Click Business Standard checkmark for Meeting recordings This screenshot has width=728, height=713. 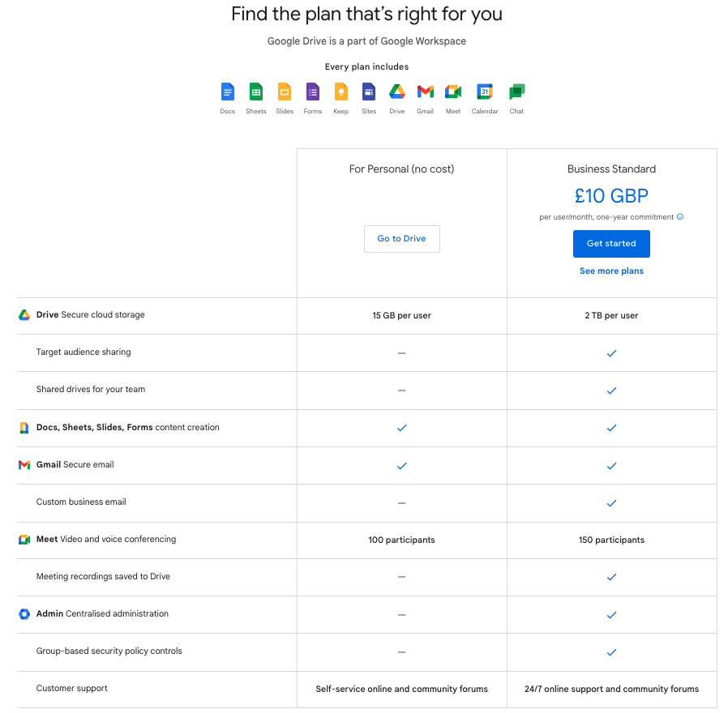click(x=612, y=577)
